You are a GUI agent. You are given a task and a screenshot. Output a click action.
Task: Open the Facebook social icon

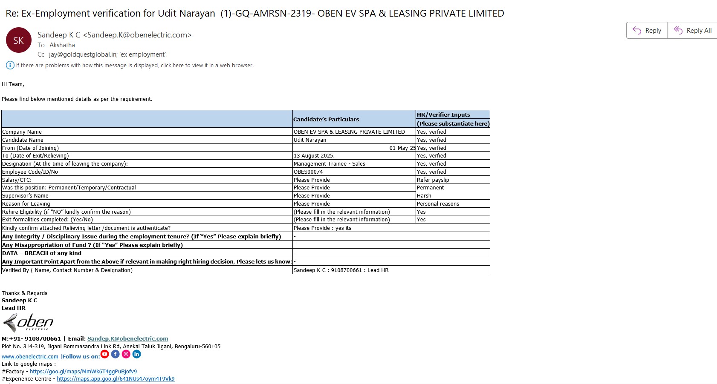coord(116,354)
